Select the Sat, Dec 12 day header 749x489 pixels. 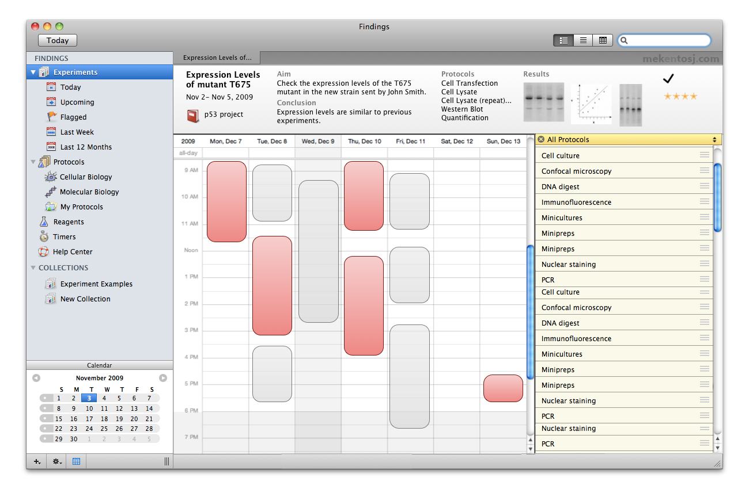tap(457, 141)
